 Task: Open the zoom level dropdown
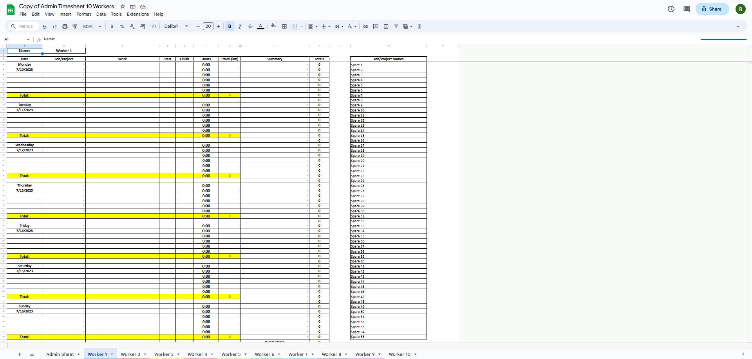(x=99, y=26)
